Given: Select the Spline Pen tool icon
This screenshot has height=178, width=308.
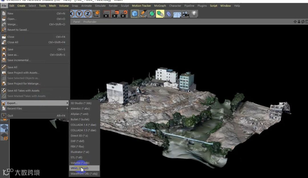Looking at the screenshot, I should [x=143, y=14].
